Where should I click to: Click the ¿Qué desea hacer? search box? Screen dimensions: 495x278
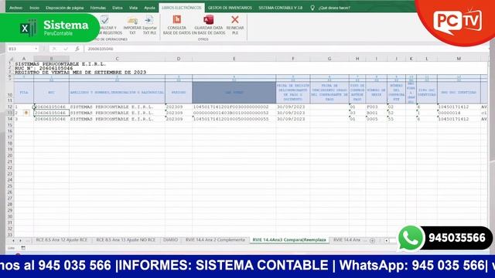pos(334,8)
